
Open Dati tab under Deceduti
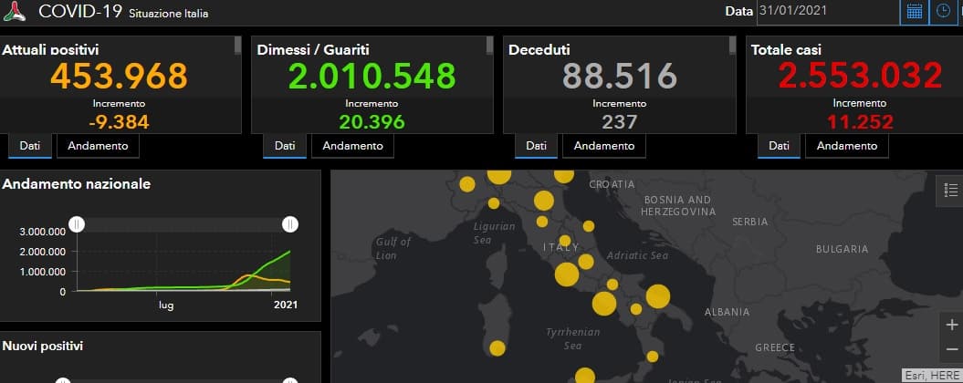(536, 146)
